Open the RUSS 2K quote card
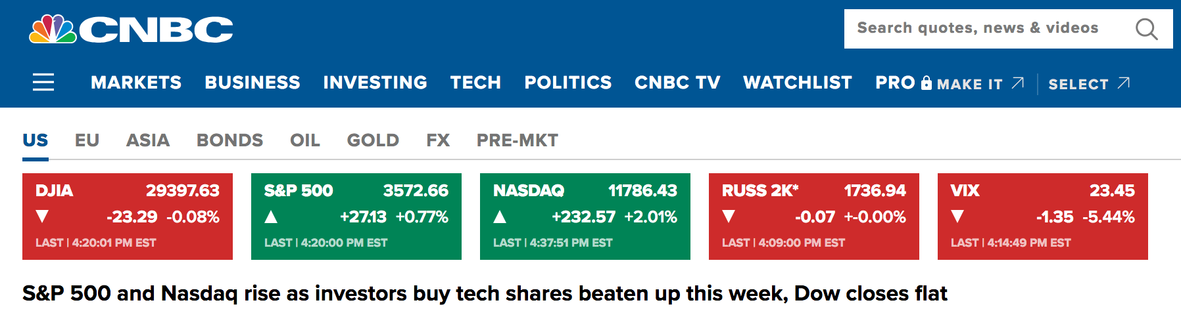 tap(813, 217)
